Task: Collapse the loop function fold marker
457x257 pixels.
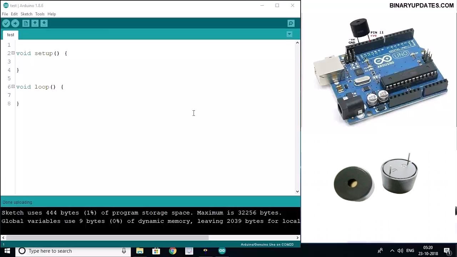Action: (x=13, y=86)
